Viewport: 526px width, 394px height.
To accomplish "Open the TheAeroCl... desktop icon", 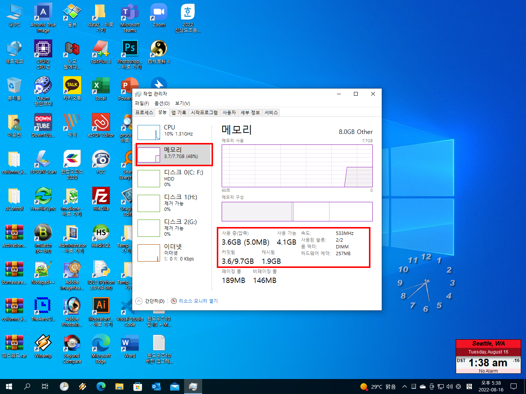I will coord(43,310).
